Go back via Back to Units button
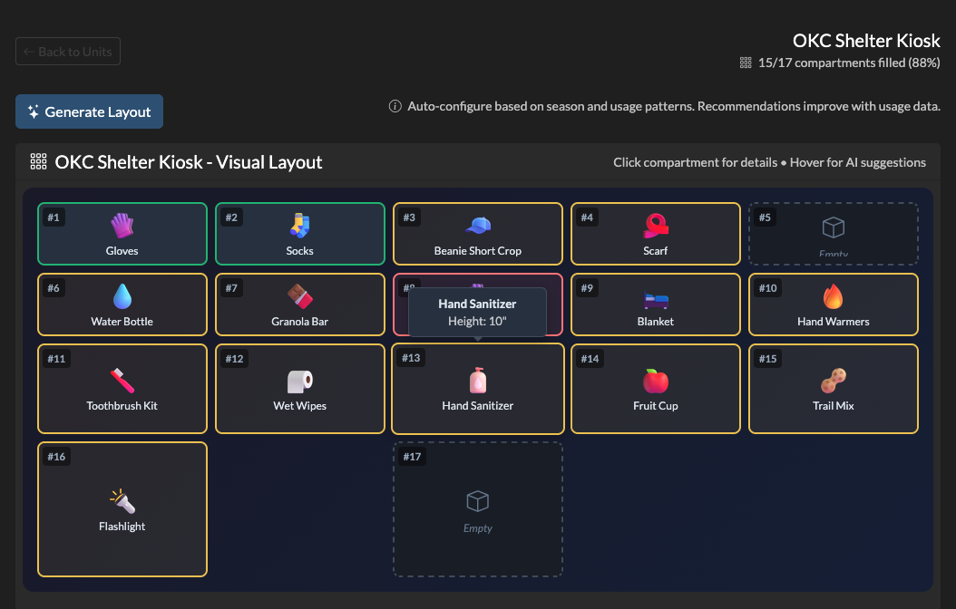The width and height of the screenshot is (956, 609). (68, 52)
